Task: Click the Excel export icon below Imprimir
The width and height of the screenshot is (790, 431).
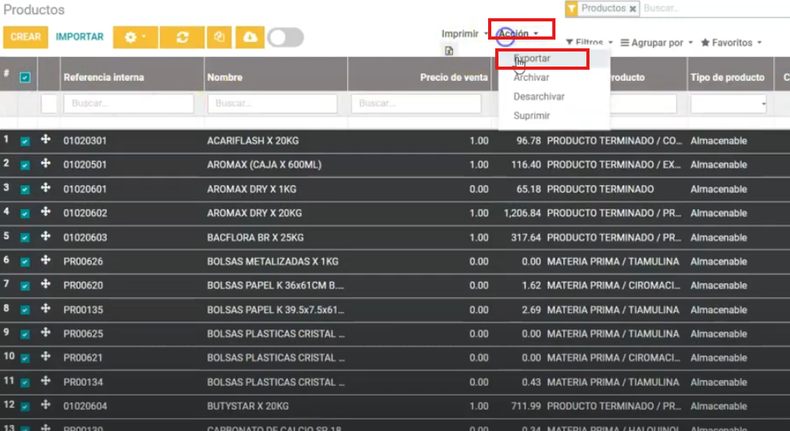Action: (x=449, y=51)
